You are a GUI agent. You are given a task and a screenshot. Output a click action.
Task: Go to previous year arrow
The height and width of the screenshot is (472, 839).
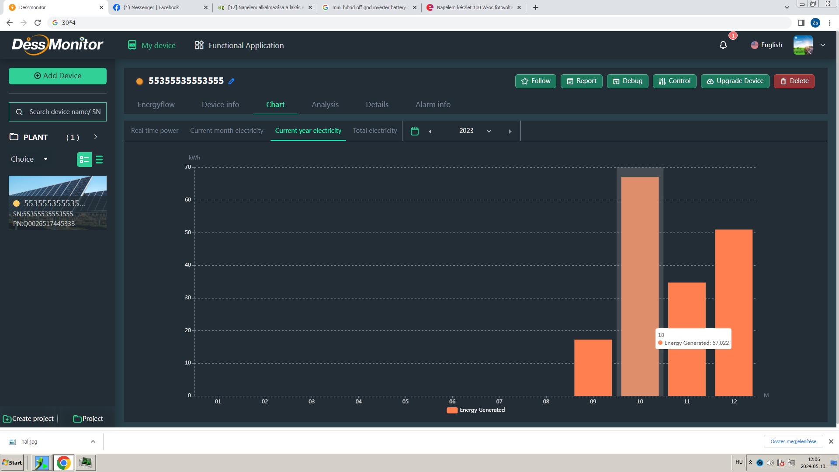(x=430, y=131)
